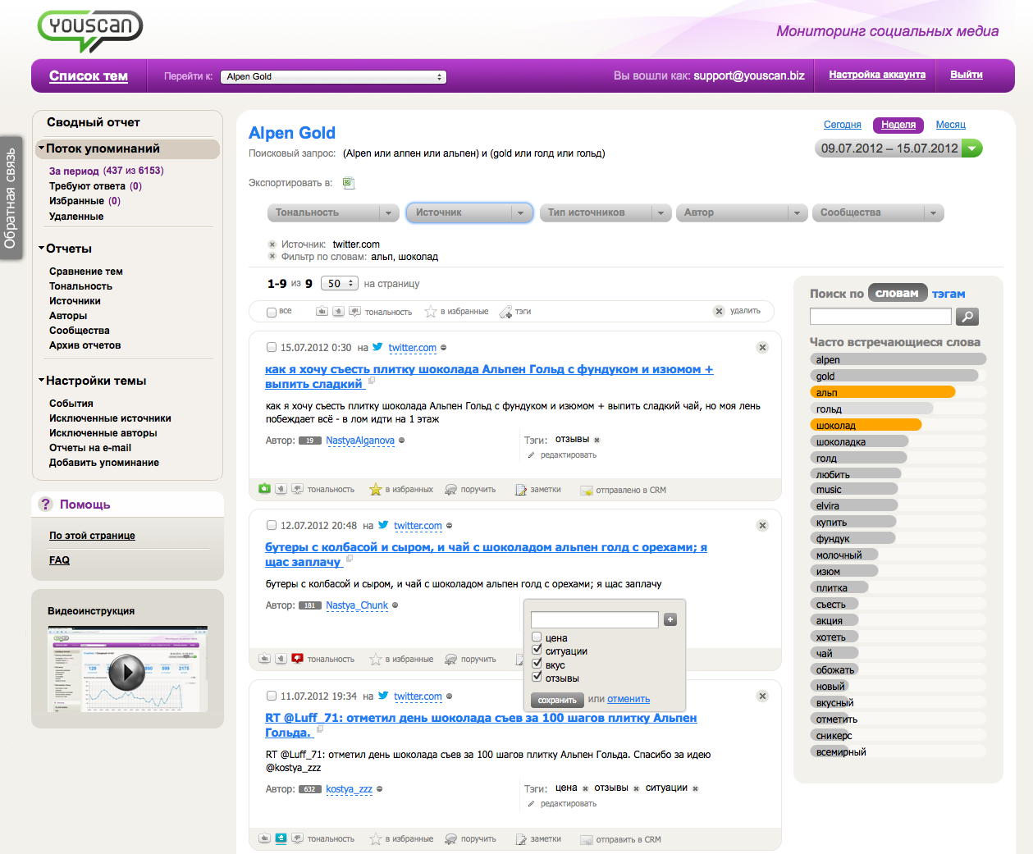Click the 'шоколад' frequent word bar
This screenshot has width=1033, height=854.
point(865,425)
